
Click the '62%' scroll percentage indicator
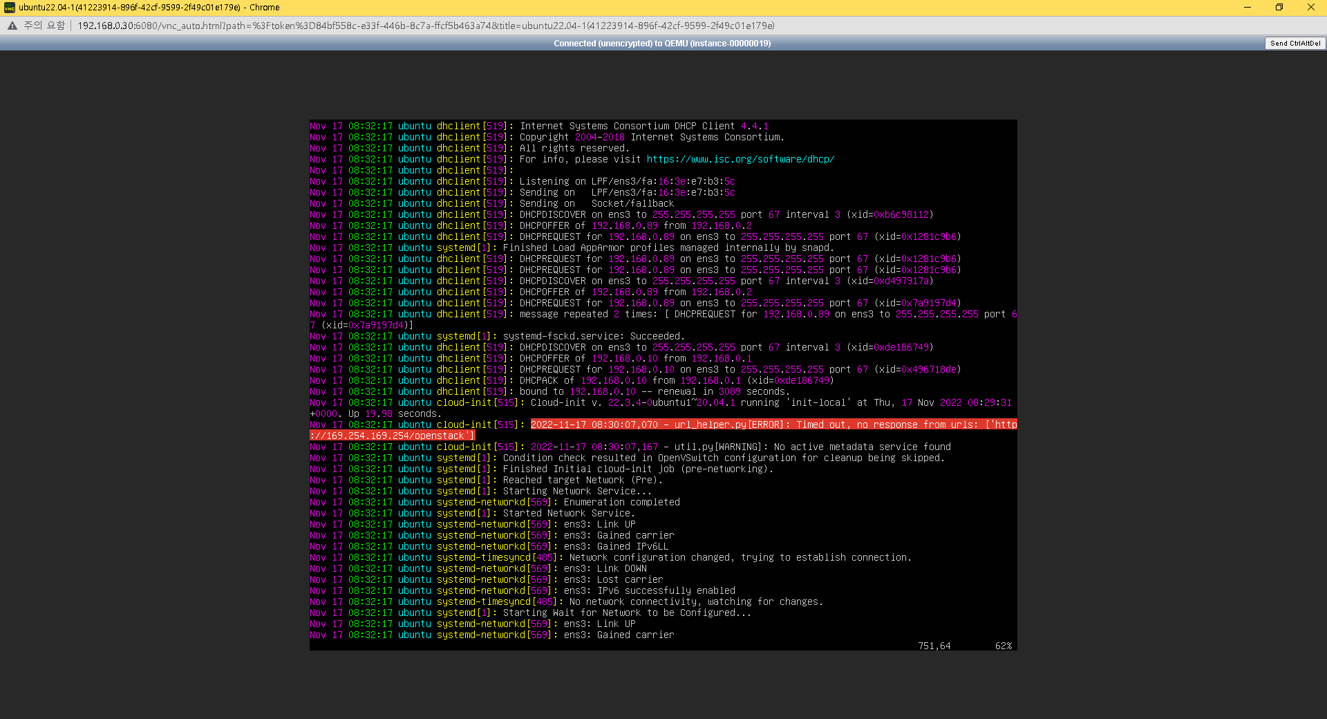point(1004,646)
